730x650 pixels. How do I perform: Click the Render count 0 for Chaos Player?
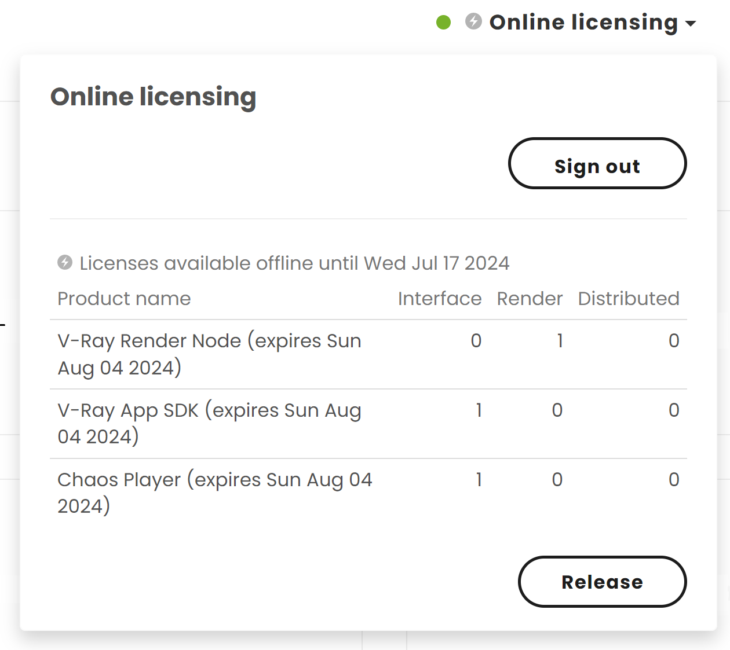point(557,480)
